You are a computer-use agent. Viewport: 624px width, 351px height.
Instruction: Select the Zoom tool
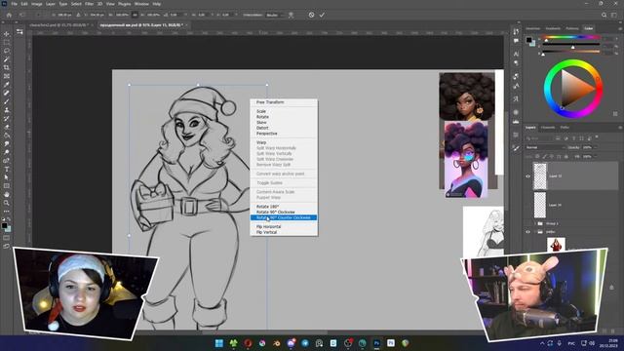pos(7,203)
